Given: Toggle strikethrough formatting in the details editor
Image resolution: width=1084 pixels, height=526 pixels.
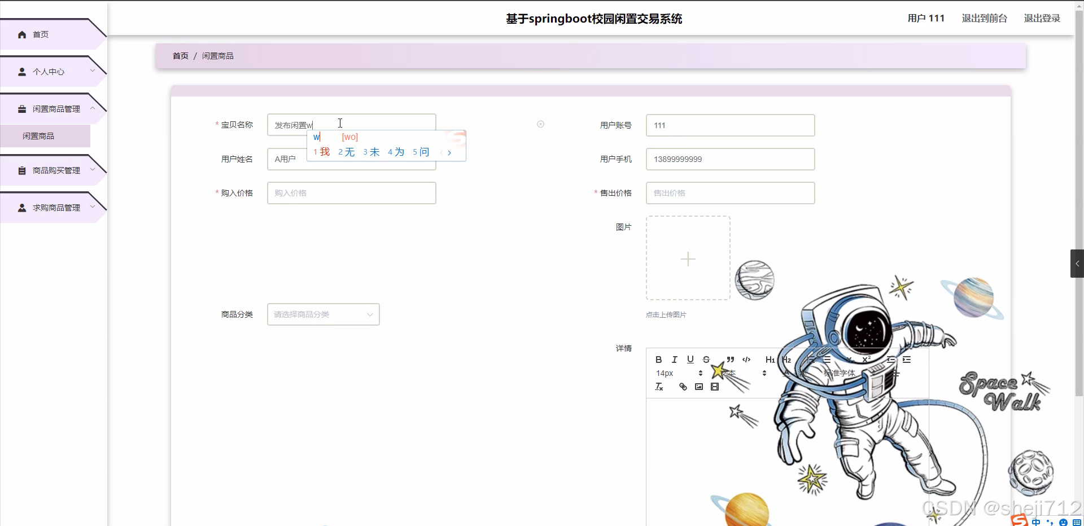Looking at the screenshot, I should pos(706,360).
